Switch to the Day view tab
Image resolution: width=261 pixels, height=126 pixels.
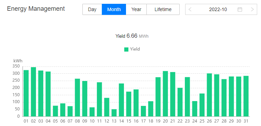(x=92, y=9)
